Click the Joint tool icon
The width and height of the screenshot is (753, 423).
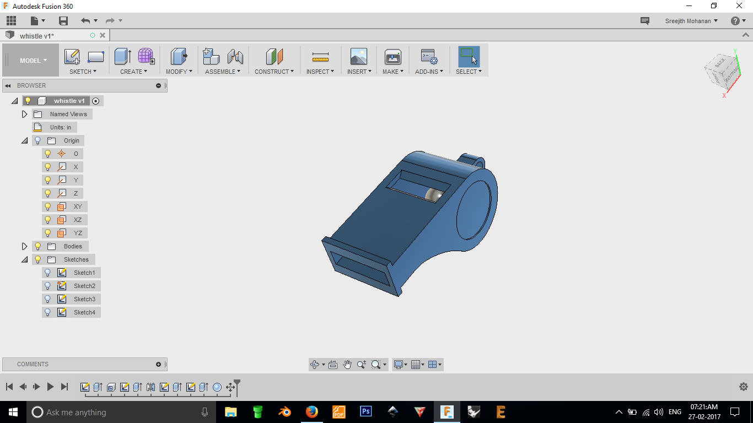(235, 56)
